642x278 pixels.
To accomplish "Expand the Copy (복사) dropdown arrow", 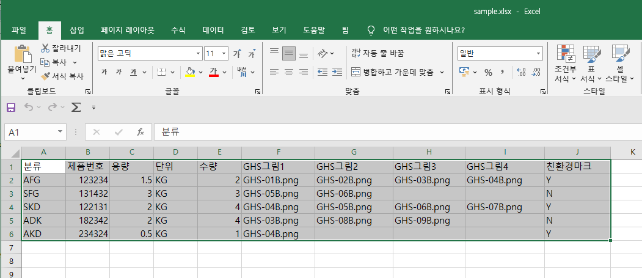I will 75,62.
